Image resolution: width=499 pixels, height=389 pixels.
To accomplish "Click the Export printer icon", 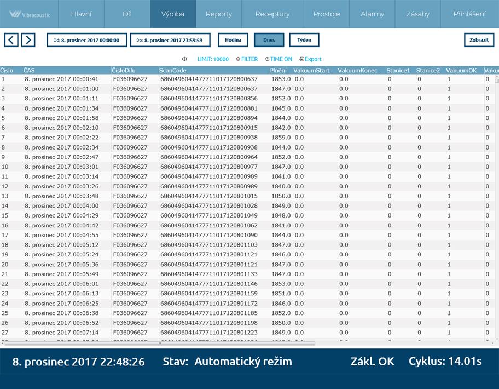I will 301,59.
